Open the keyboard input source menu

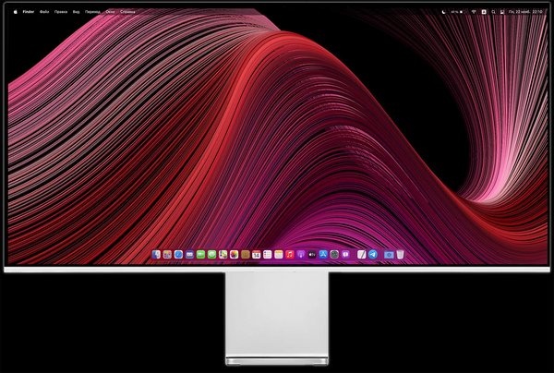coord(484,12)
